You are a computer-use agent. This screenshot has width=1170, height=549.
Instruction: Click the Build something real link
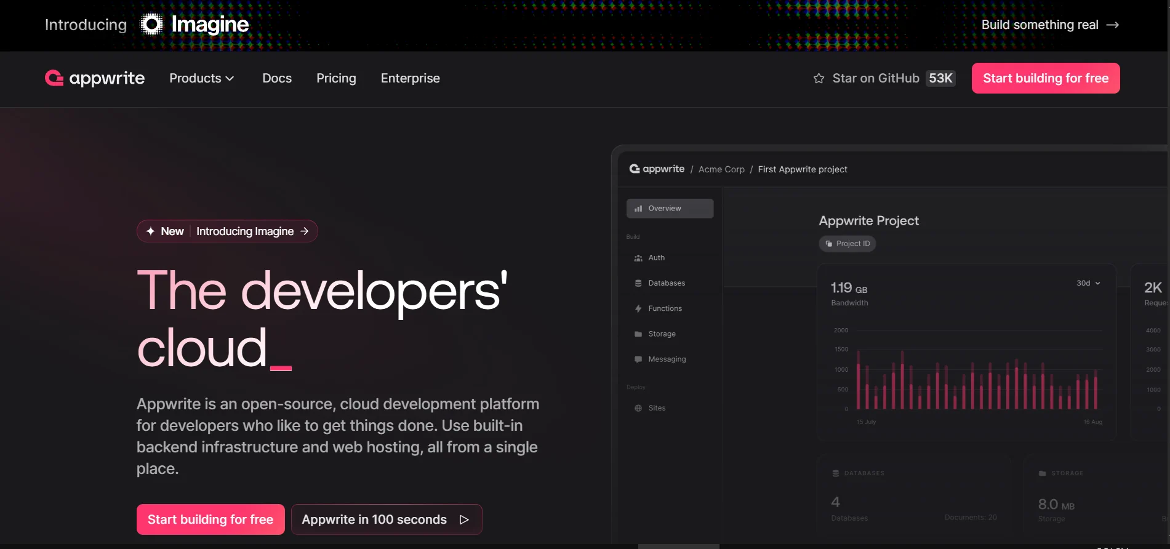1050,25
